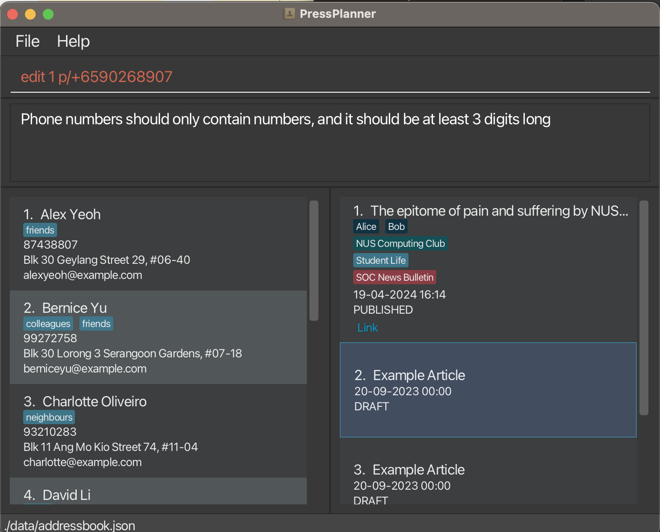
Task: Click address Blk 11 Ang Mo Kio Street 74
Action: pos(111,447)
